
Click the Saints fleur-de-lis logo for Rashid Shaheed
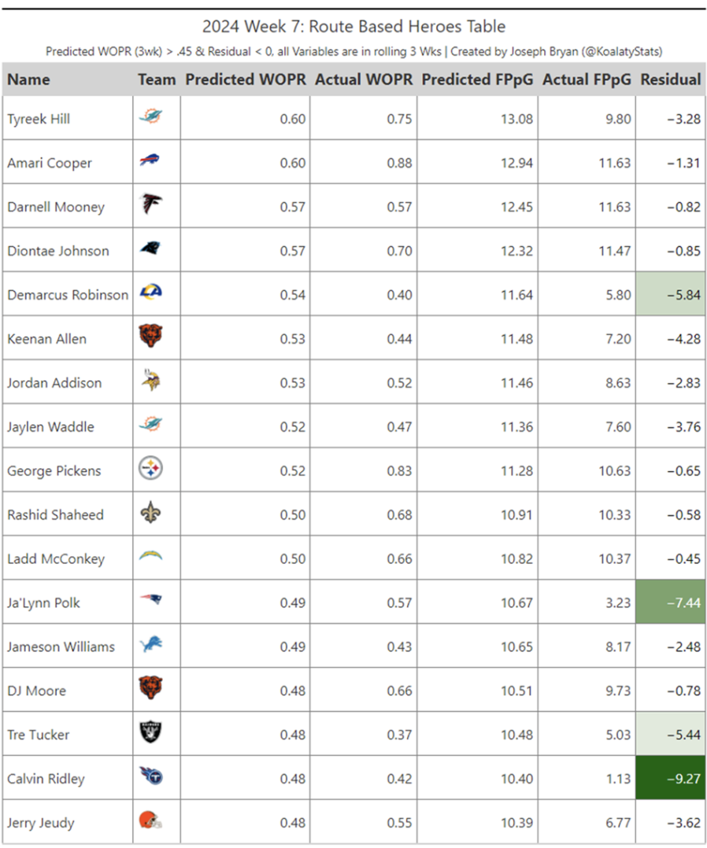coord(150,514)
